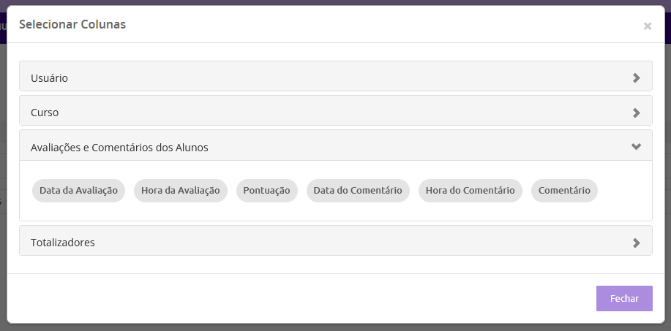Close the dialog using the X icon
671x331 pixels.
pyautogui.click(x=648, y=26)
